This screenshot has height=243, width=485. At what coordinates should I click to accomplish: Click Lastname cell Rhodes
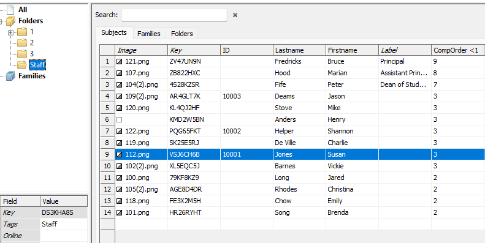(x=299, y=189)
